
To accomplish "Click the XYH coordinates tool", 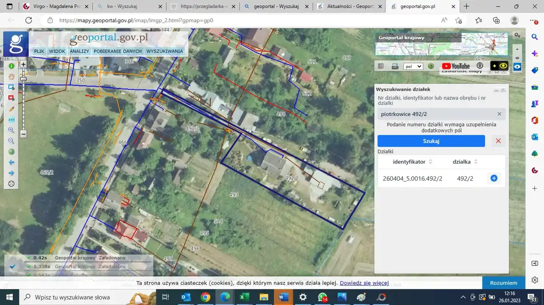I will click(x=11, y=120).
